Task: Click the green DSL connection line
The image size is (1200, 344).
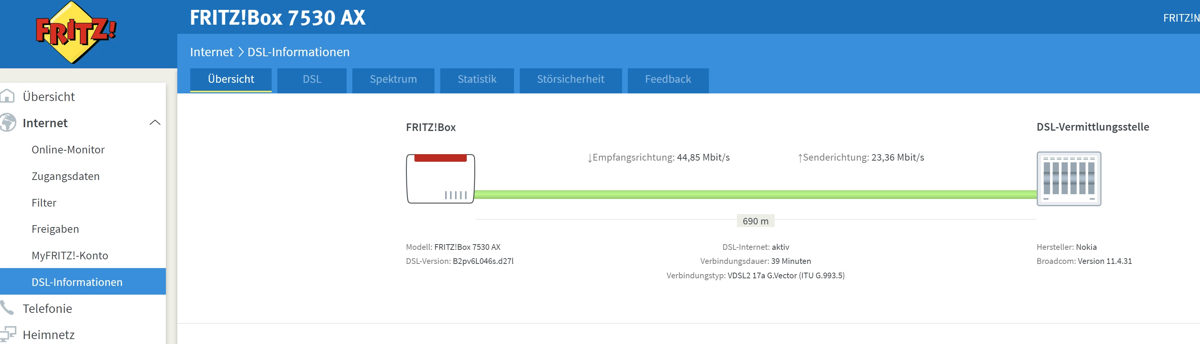Action: click(755, 195)
